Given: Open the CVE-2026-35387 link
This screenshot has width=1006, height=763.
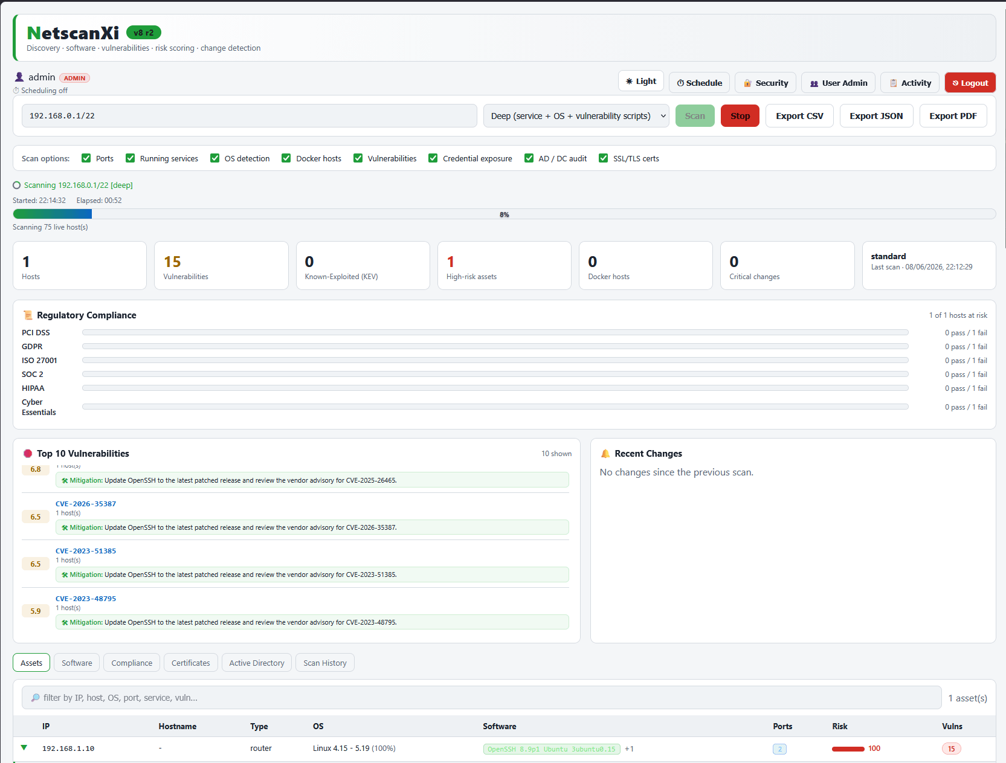Looking at the screenshot, I should tap(86, 504).
